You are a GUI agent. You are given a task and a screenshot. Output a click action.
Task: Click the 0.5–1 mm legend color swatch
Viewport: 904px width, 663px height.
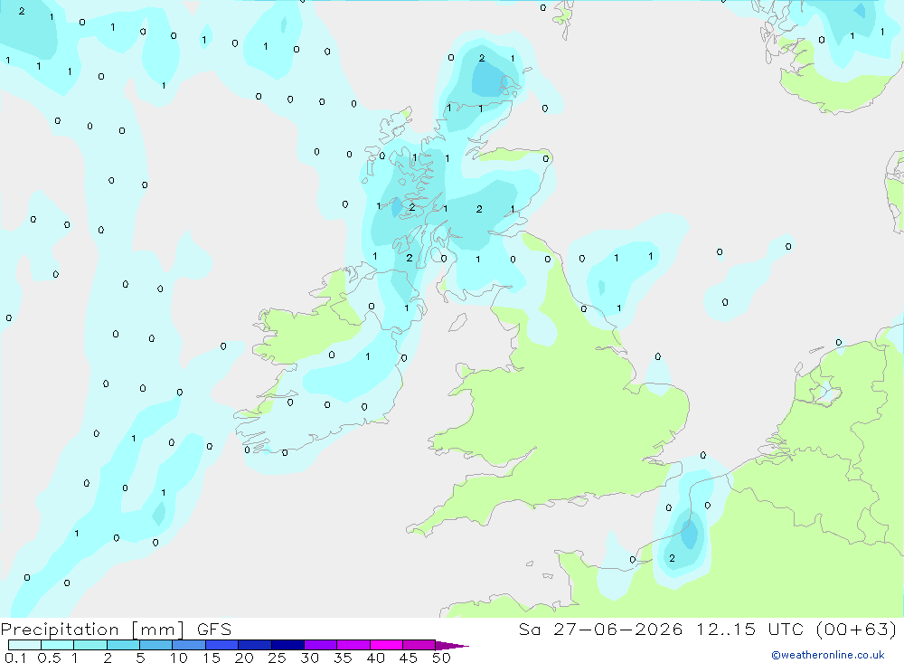tap(57, 645)
